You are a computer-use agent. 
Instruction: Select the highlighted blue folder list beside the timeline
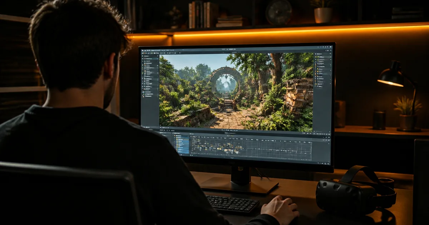pos(183,144)
